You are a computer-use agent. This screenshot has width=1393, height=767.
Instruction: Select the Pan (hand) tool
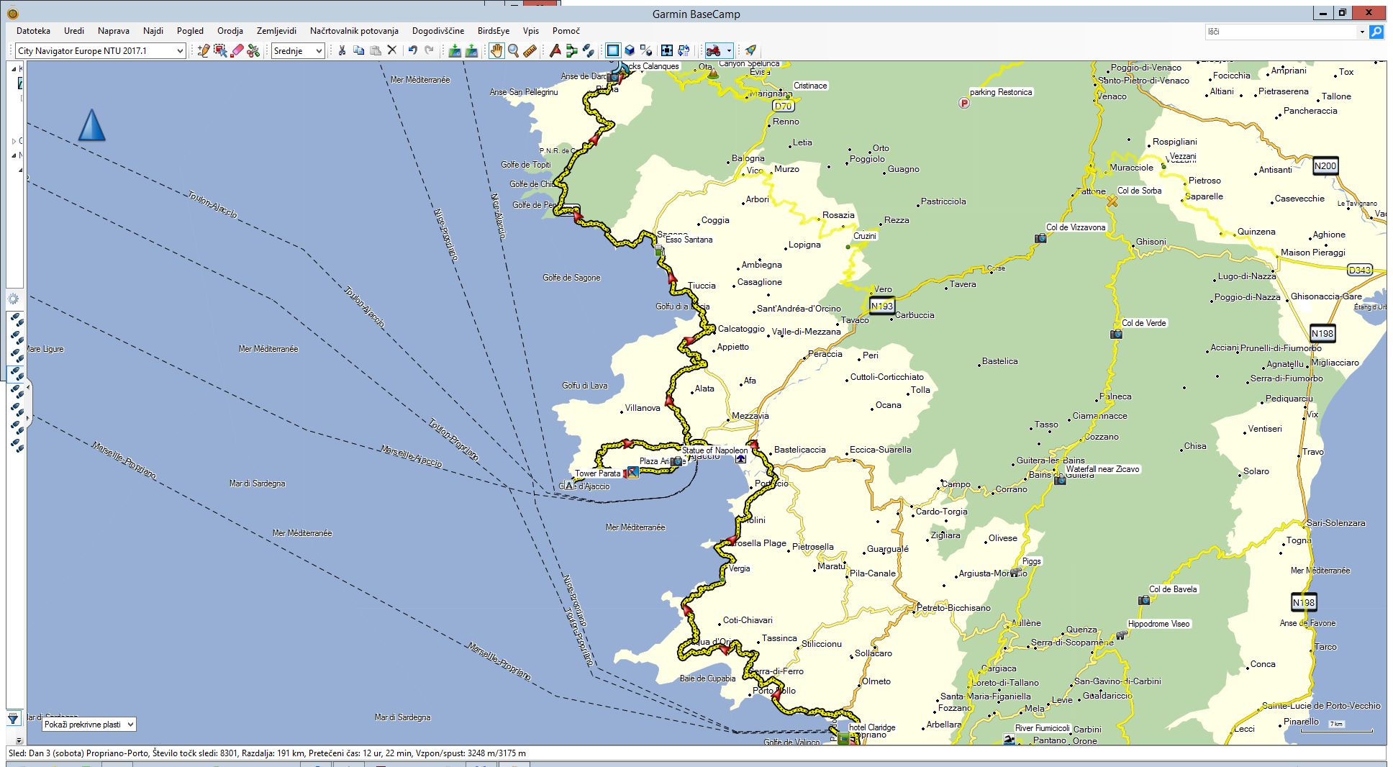pyautogui.click(x=496, y=50)
